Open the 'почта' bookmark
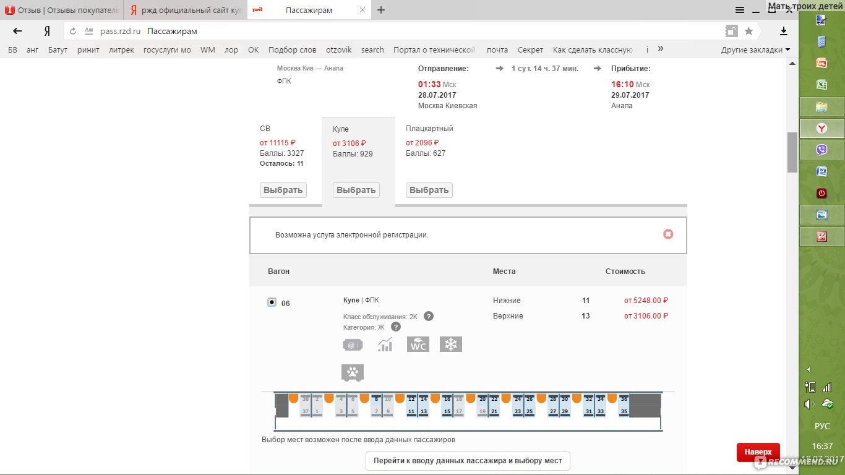Screen dimensions: 845x475 point(497,50)
